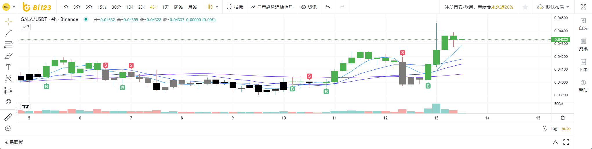Switch to 周线 weekly timeframe

pos(179,7)
